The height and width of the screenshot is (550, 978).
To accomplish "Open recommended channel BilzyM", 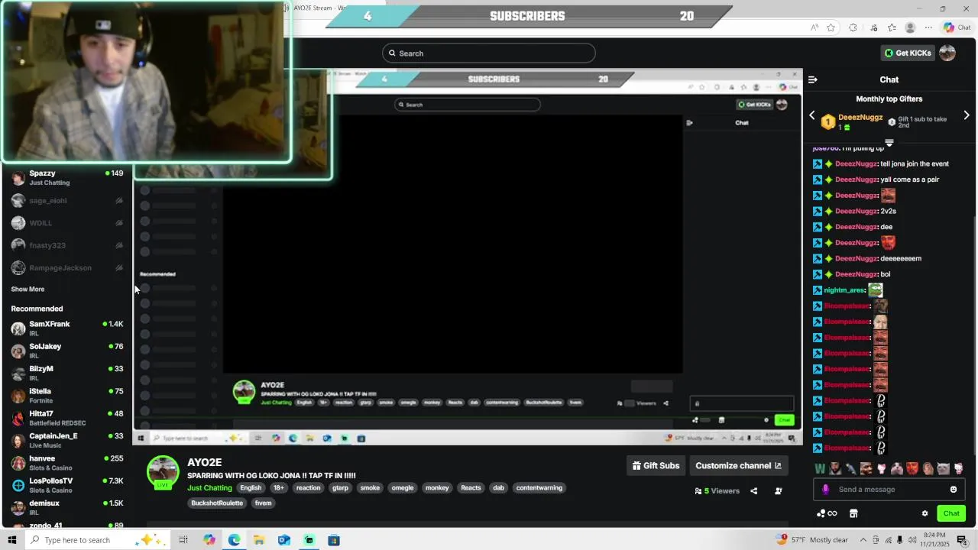I will tap(66, 373).
